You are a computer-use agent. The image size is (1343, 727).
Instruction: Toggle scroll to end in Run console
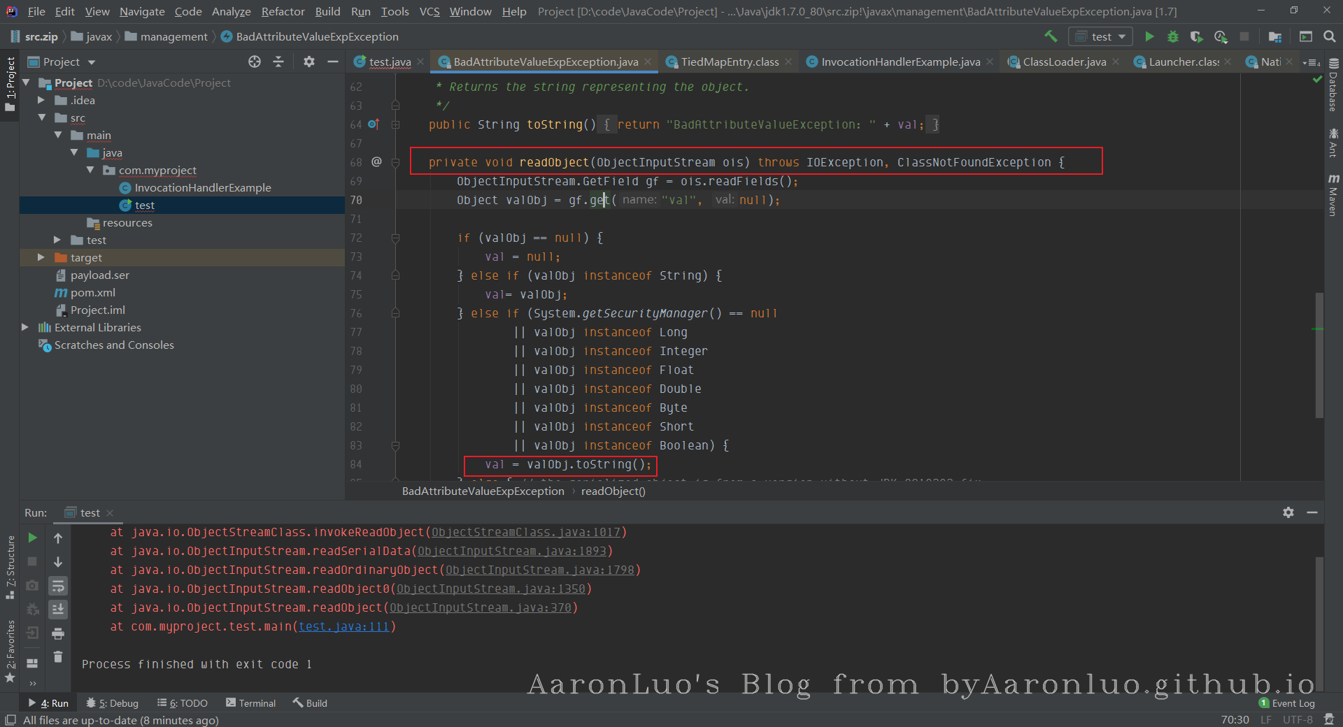tap(58, 610)
